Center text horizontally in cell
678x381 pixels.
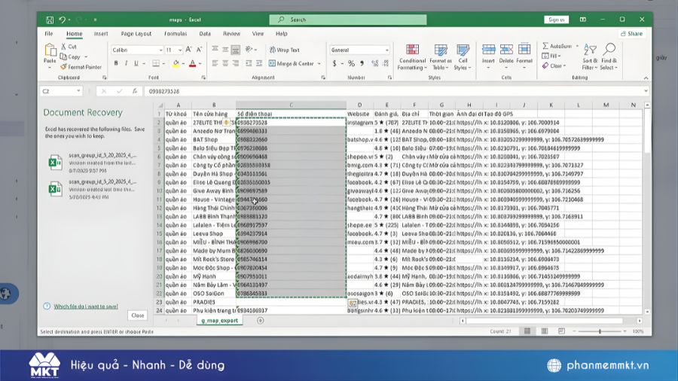(x=225, y=63)
